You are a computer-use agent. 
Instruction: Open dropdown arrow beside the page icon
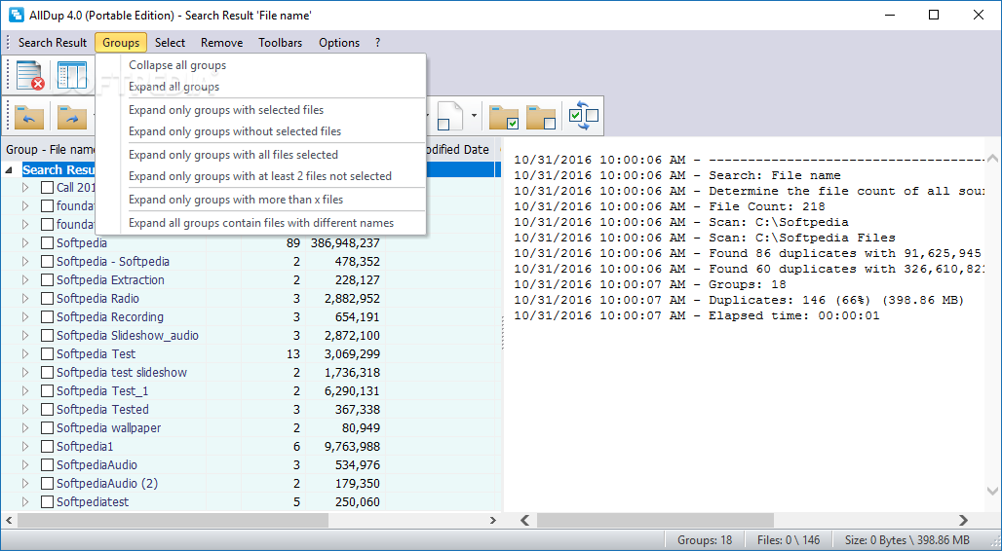pos(474,116)
